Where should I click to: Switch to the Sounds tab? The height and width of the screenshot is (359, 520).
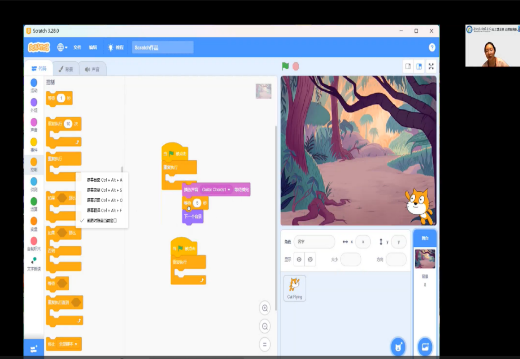pos(92,69)
